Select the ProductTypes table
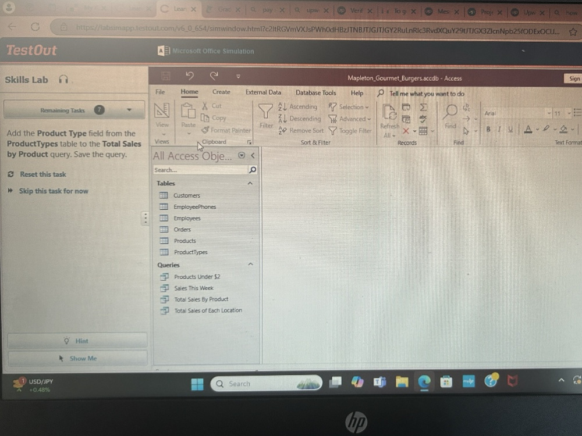The image size is (582, 436). 191,252
